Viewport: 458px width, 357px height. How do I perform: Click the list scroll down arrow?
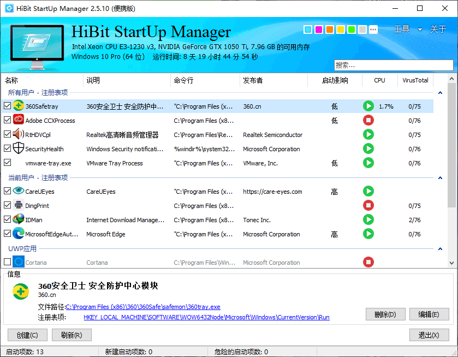451,263
